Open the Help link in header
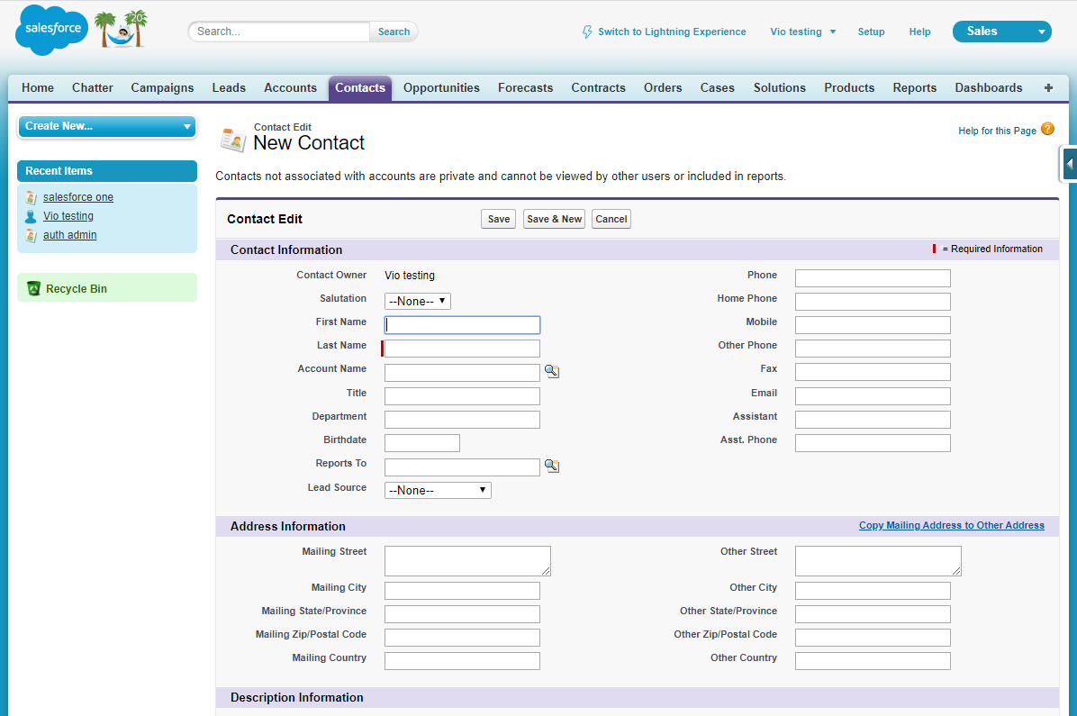Viewport: 1077px width, 716px height. pyautogui.click(x=919, y=32)
